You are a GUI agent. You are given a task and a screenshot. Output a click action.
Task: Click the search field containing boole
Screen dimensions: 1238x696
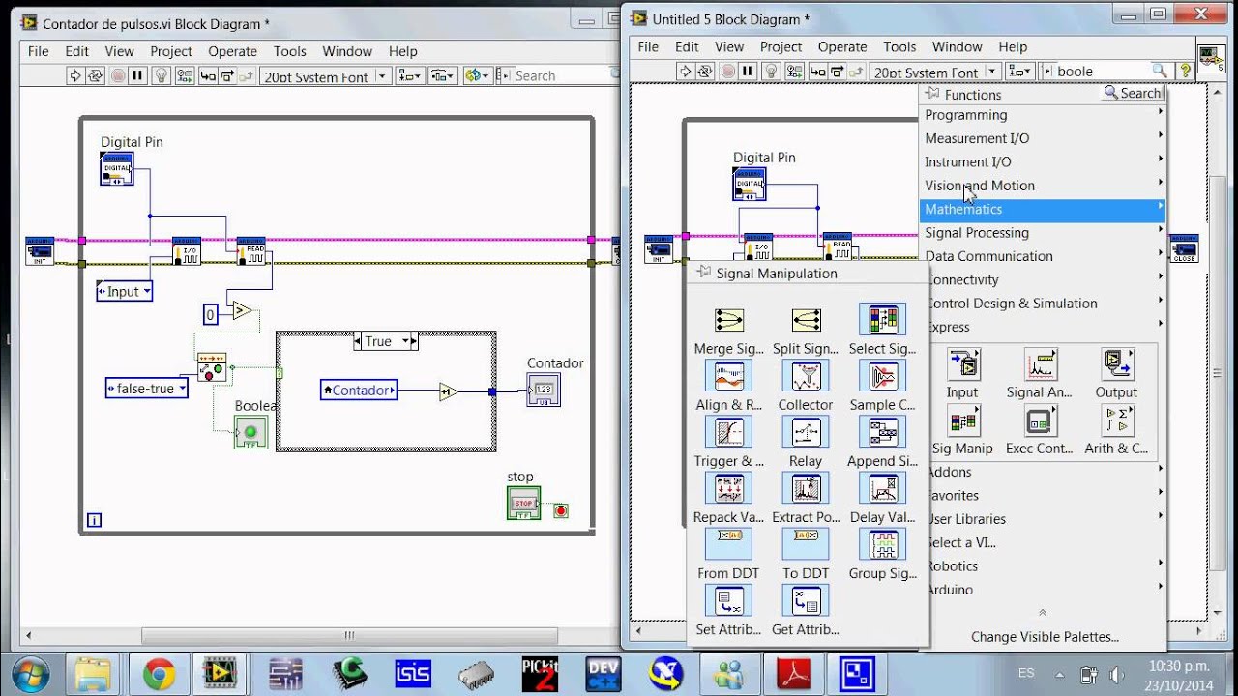click(x=1103, y=71)
